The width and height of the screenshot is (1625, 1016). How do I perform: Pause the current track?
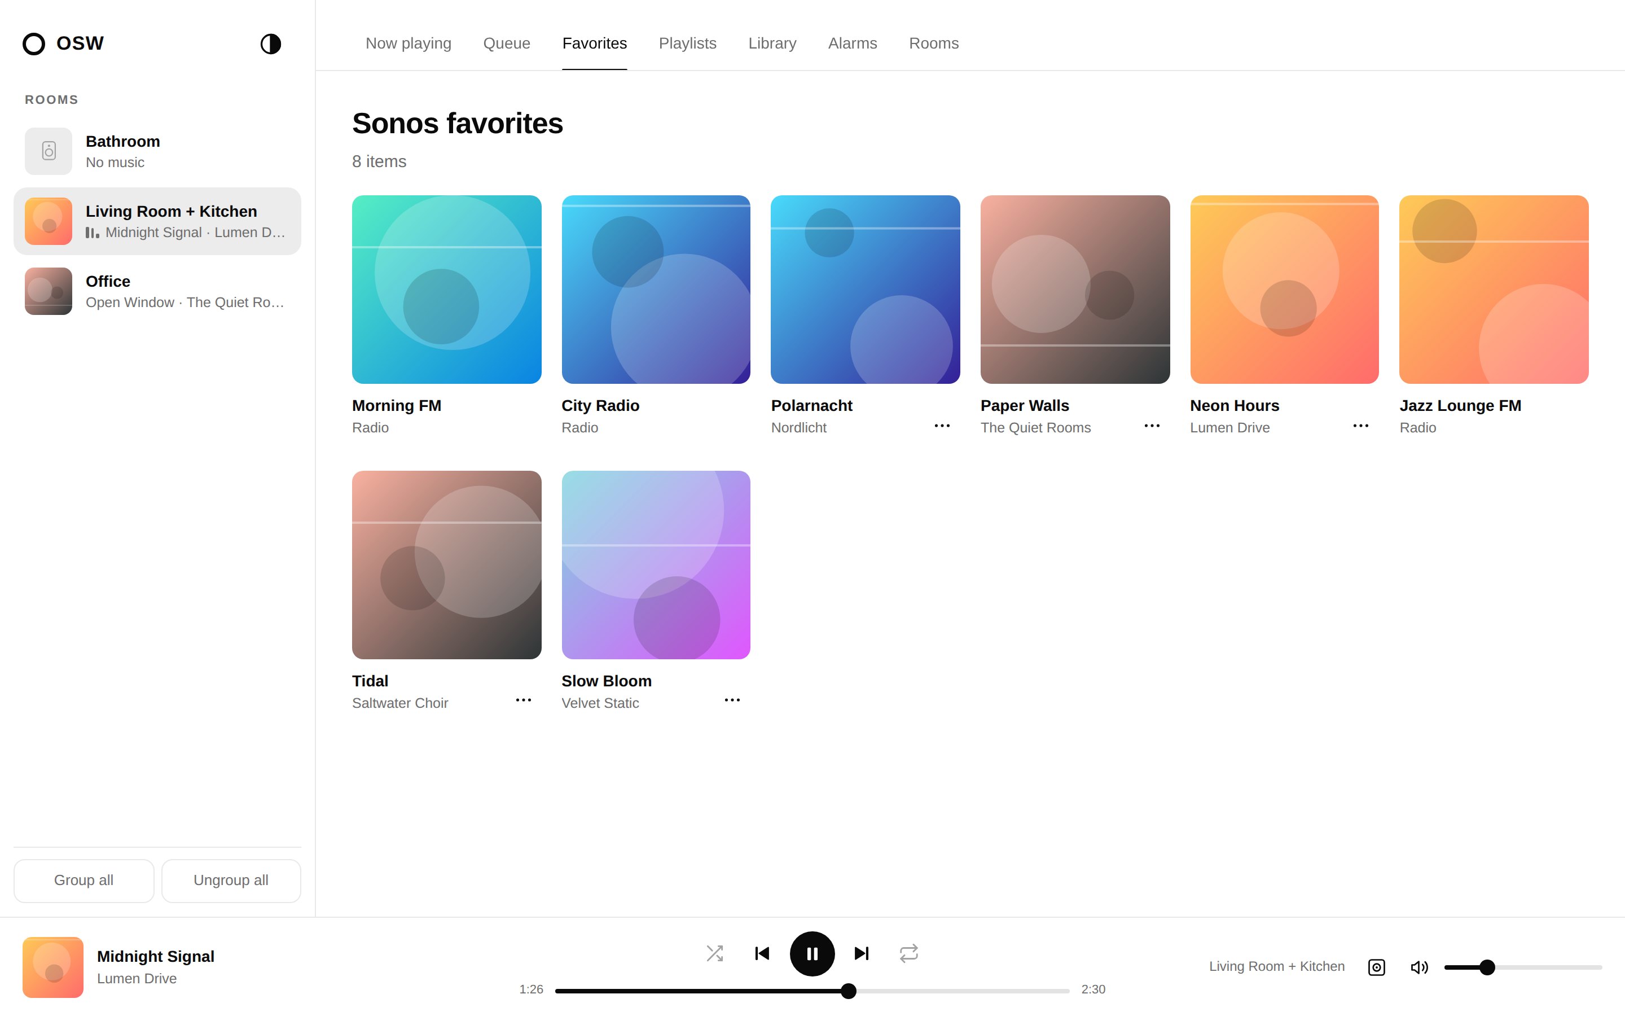[x=812, y=953]
